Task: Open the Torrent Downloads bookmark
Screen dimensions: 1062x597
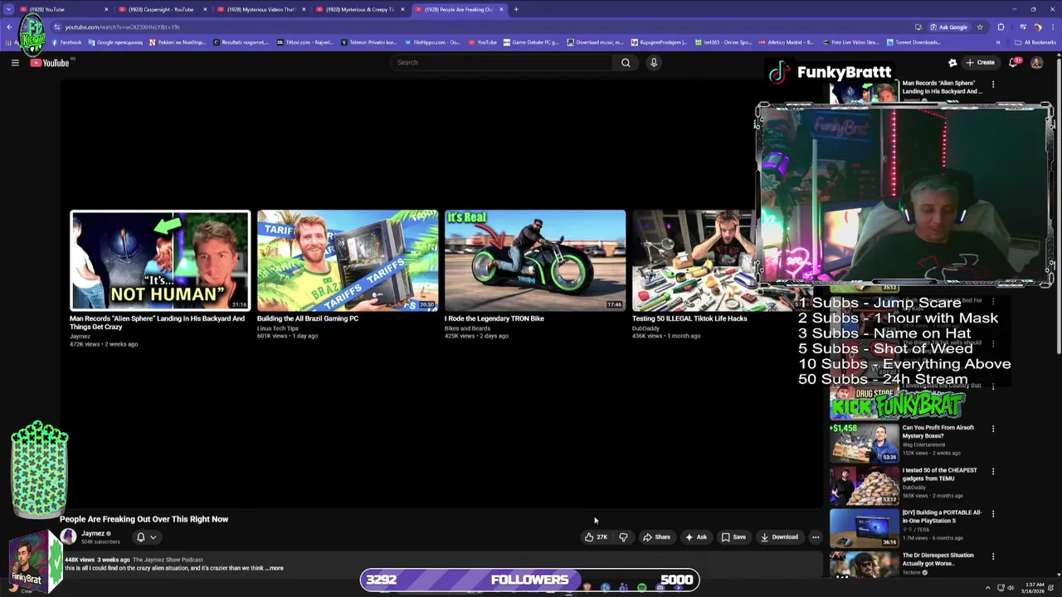Action: tap(913, 42)
